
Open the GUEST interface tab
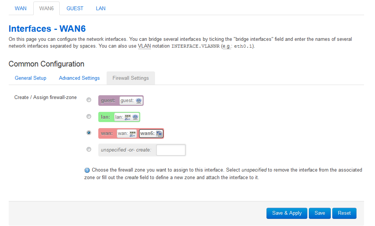point(75,8)
